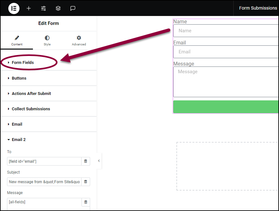This screenshot has width=279, height=211.
Task: Select the Content tab
Action: click(x=17, y=41)
